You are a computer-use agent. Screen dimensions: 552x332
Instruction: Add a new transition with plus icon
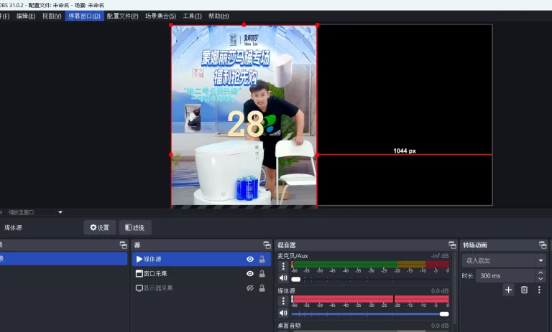click(x=508, y=290)
